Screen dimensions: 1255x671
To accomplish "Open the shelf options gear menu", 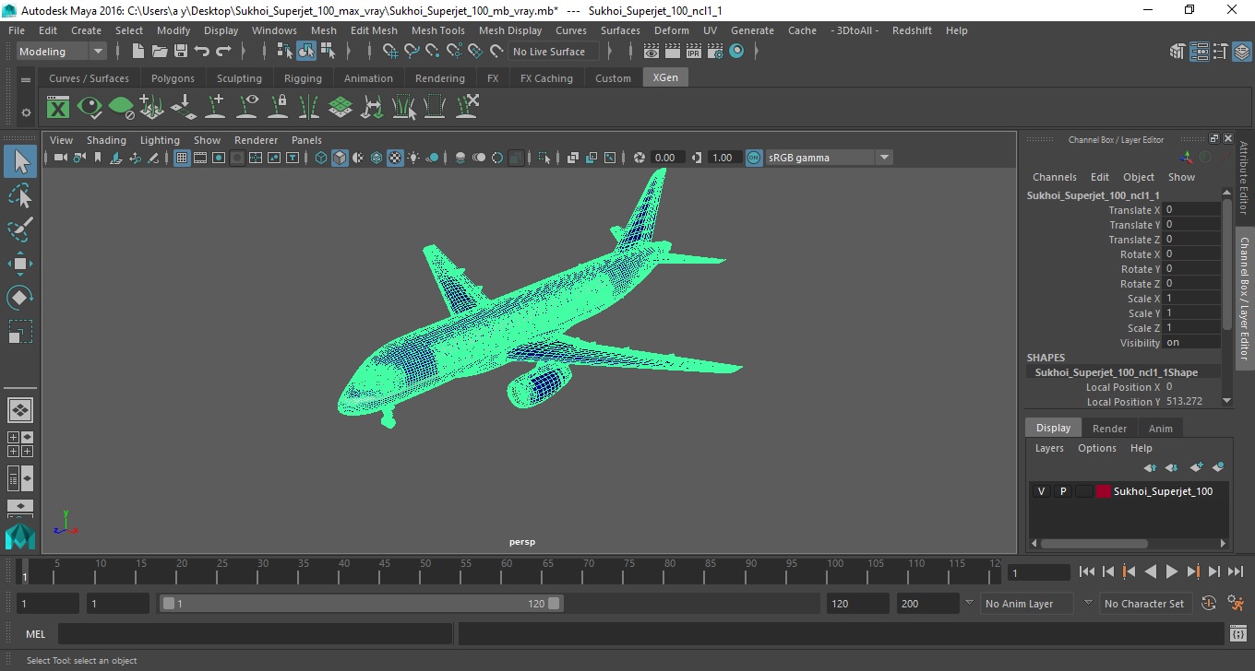I will click(26, 112).
